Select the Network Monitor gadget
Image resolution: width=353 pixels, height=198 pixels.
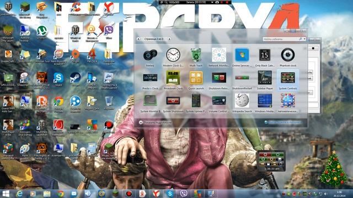(x=219, y=57)
